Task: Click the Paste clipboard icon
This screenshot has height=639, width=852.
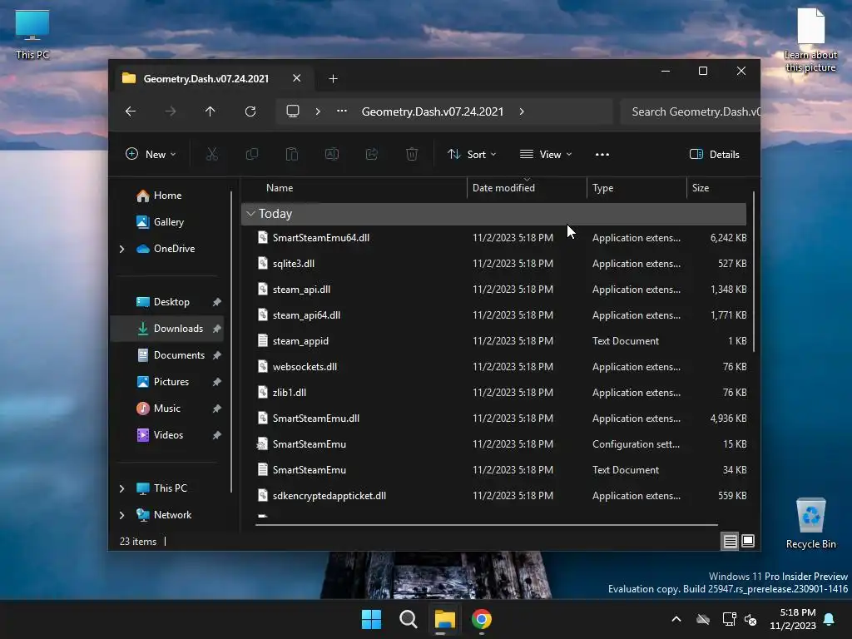Action: pos(292,154)
